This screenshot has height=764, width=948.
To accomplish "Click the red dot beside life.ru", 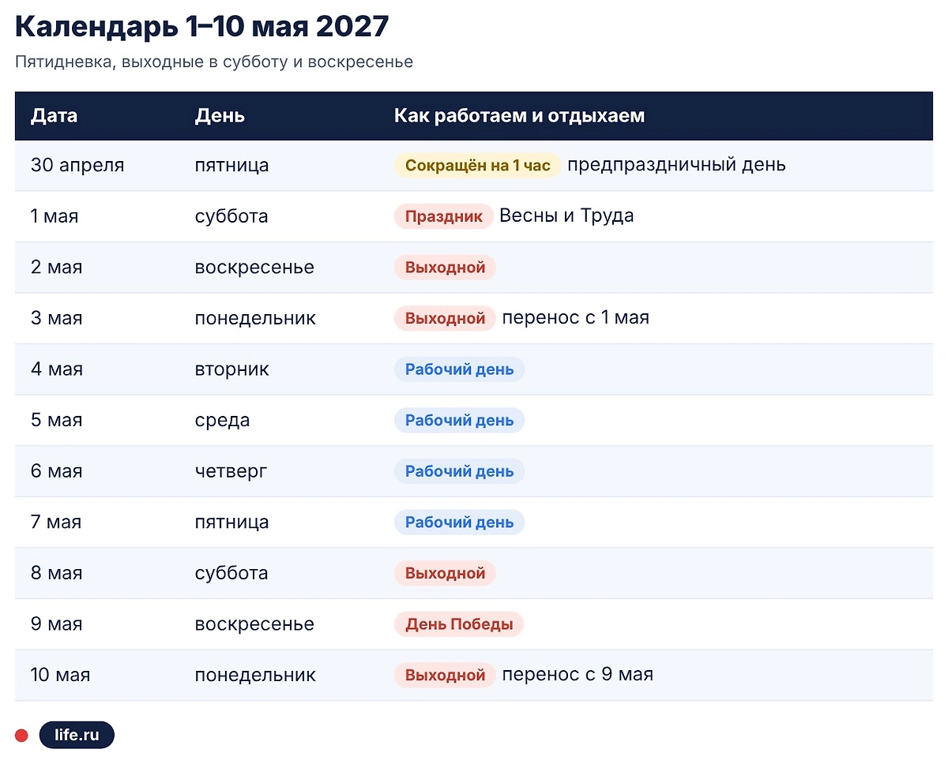I will [x=21, y=736].
